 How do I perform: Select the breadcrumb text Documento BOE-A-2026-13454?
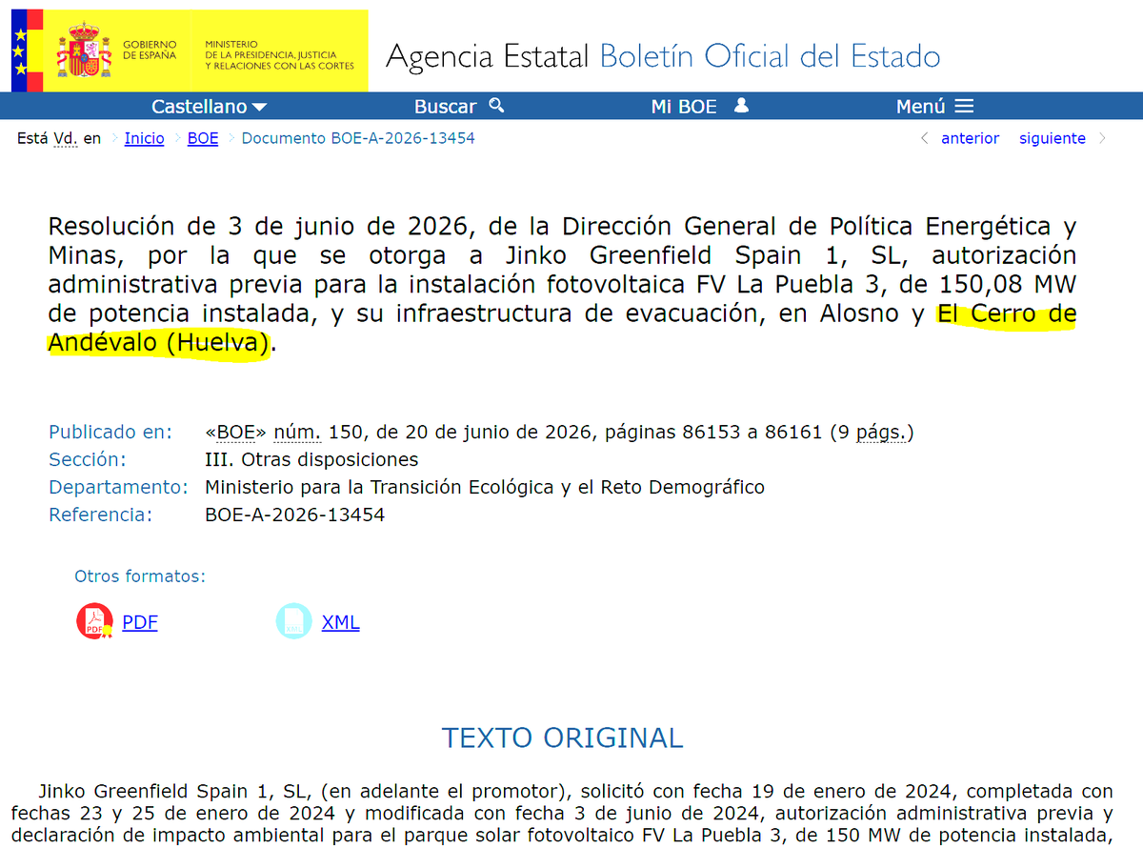(x=358, y=138)
